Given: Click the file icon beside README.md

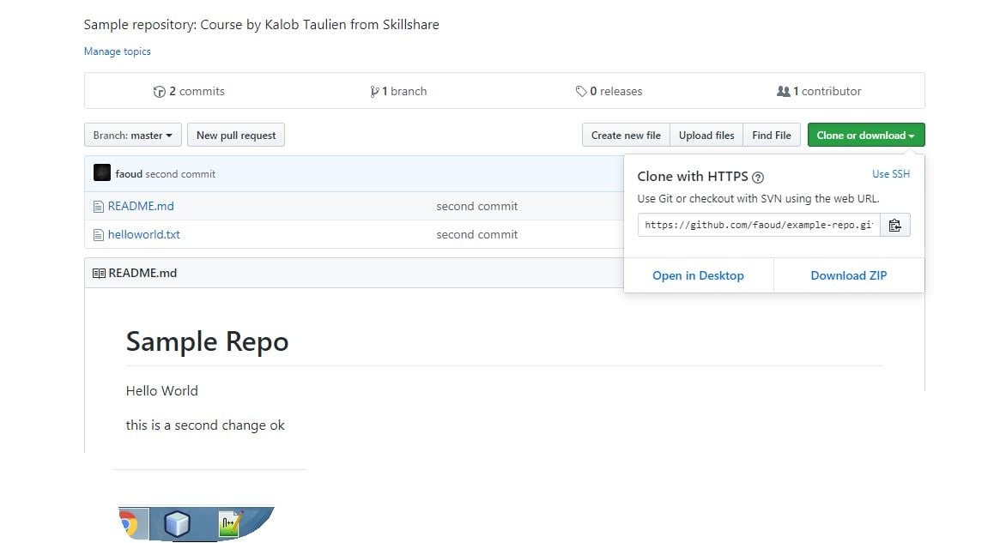Looking at the screenshot, I should pyautogui.click(x=98, y=207).
